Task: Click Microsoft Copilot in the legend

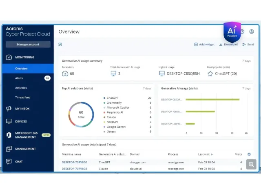Action: pos(118,107)
